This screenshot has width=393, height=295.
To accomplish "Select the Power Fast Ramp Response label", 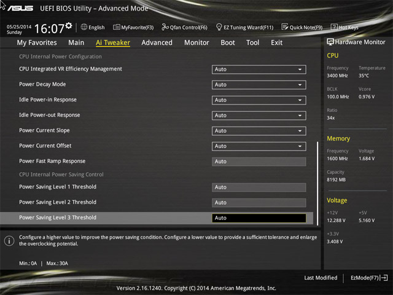I will point(52,161).
